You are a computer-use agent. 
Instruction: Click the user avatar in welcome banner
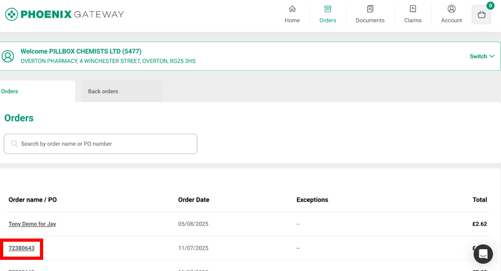(x=7, y=56)
